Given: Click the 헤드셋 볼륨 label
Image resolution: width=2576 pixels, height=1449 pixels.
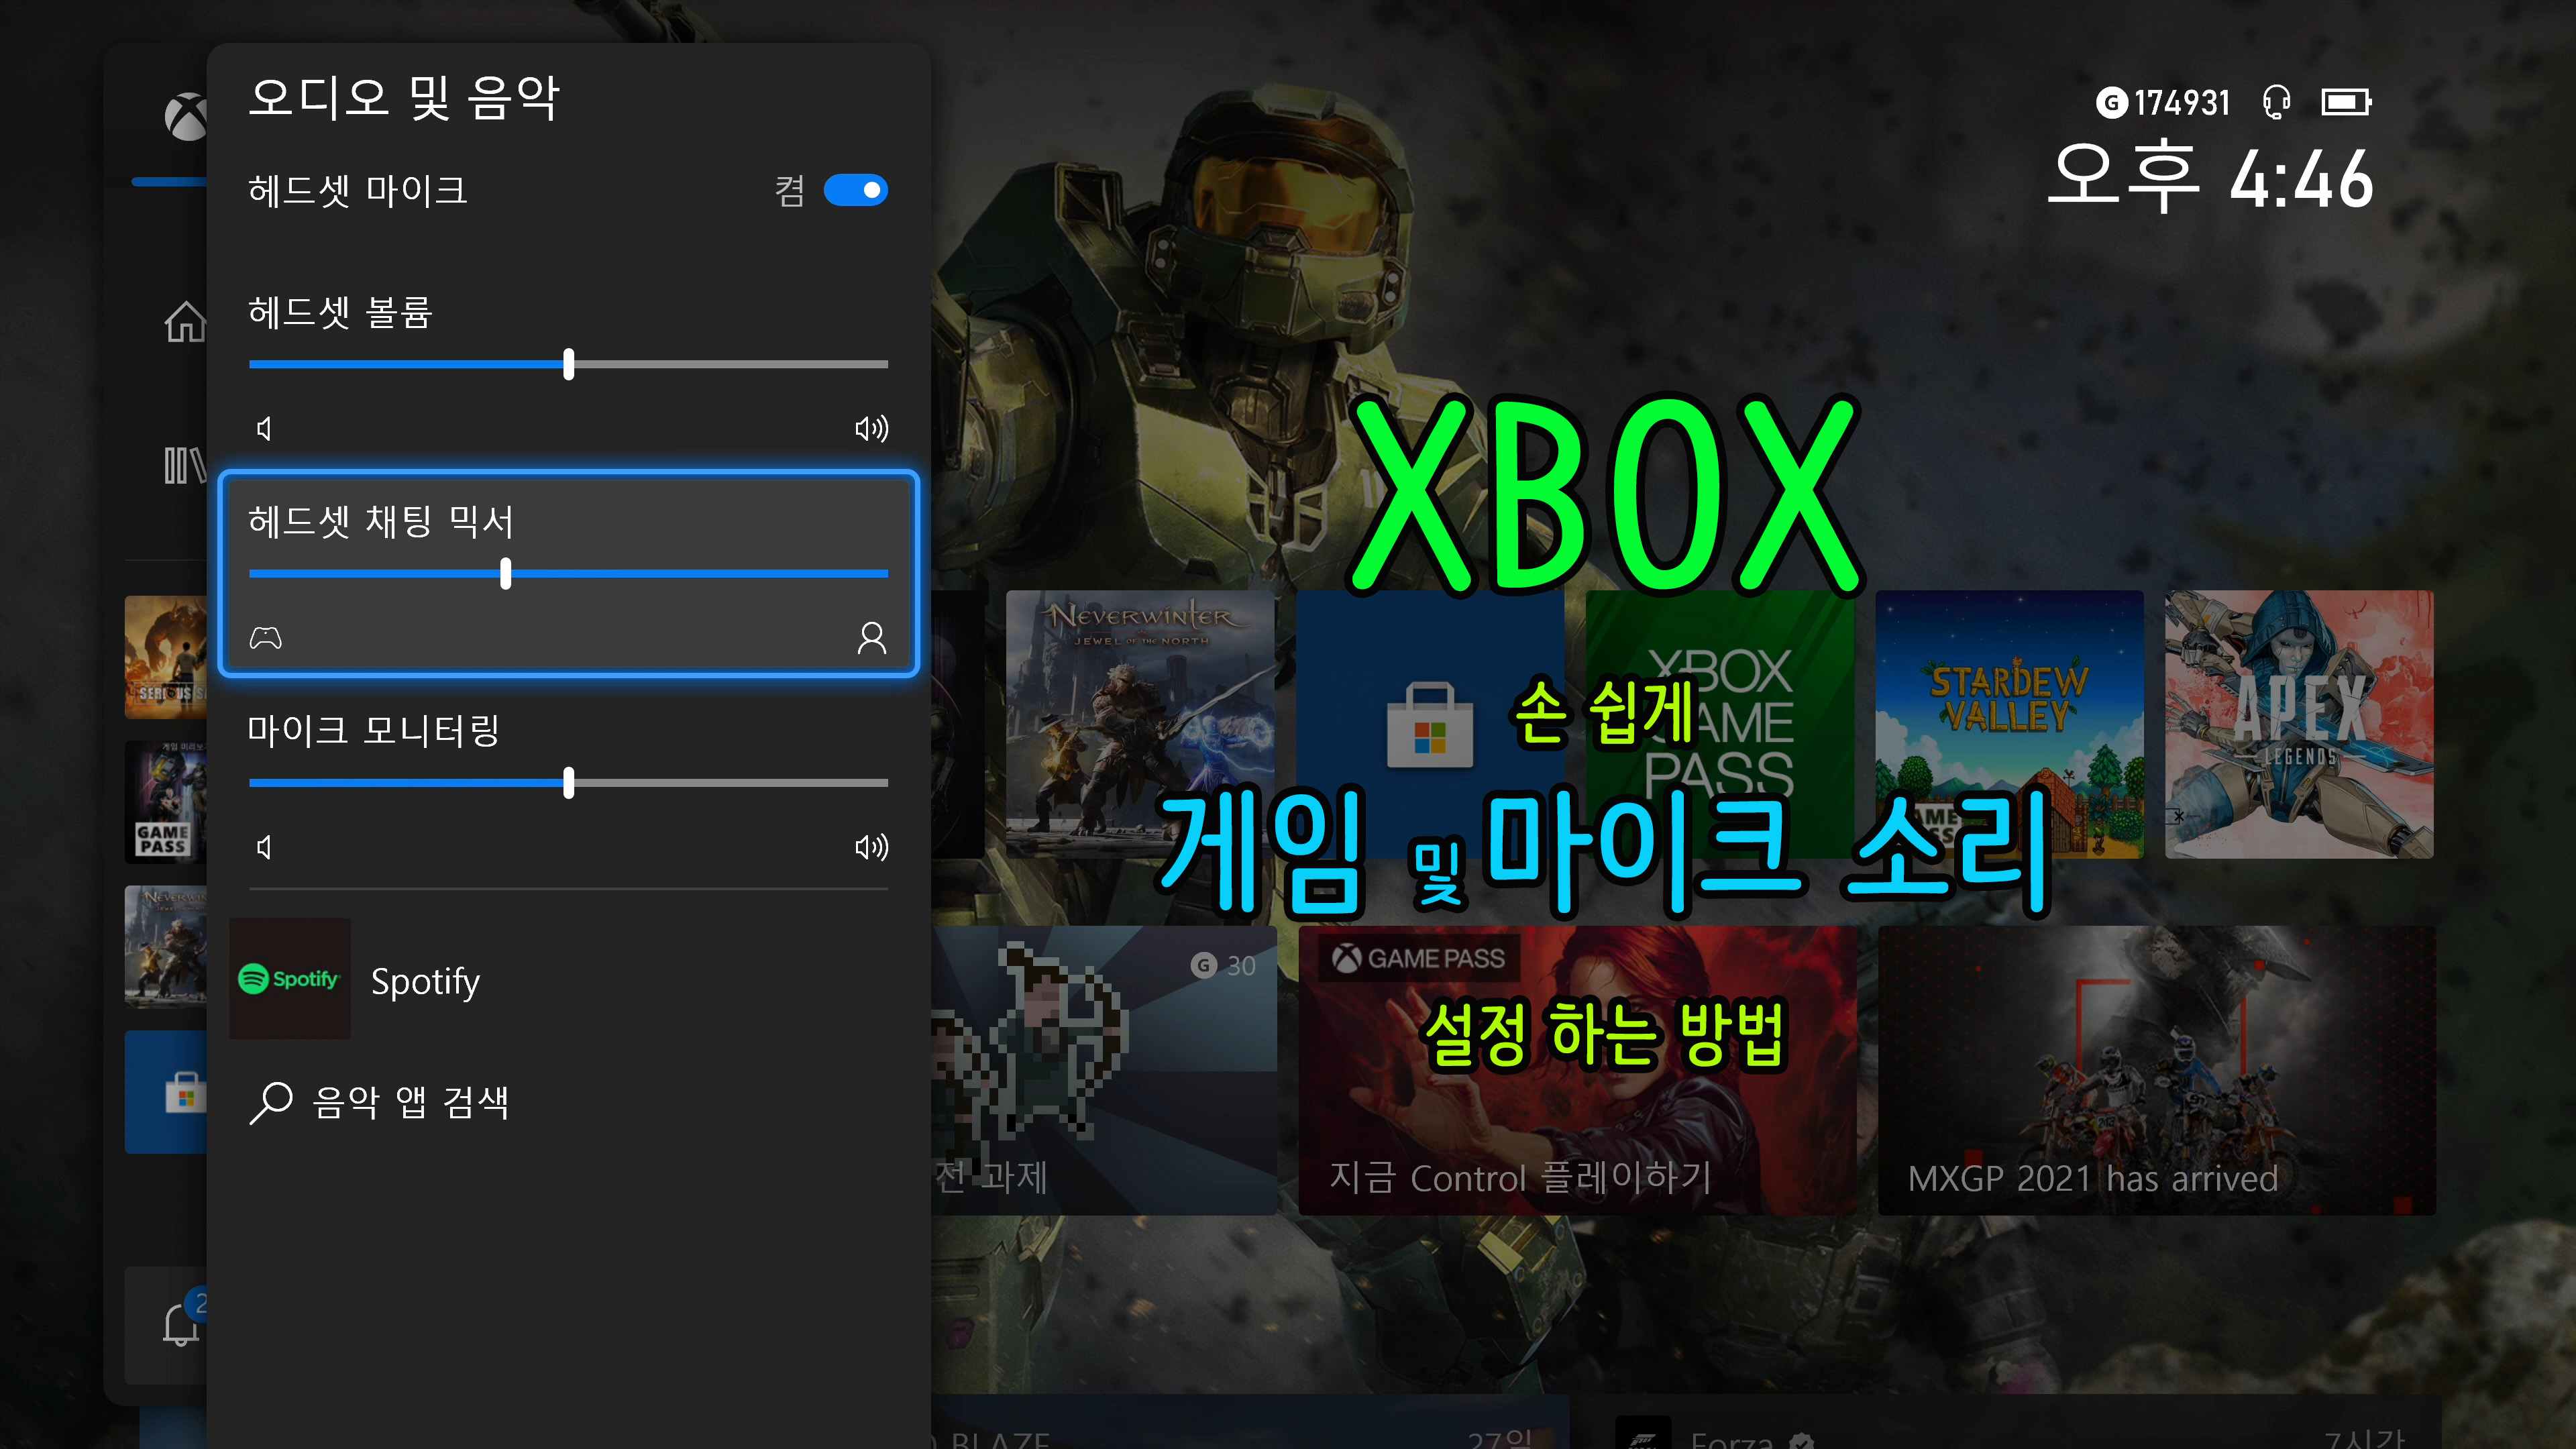Looking at the screenshot, I should pos(340,312).
